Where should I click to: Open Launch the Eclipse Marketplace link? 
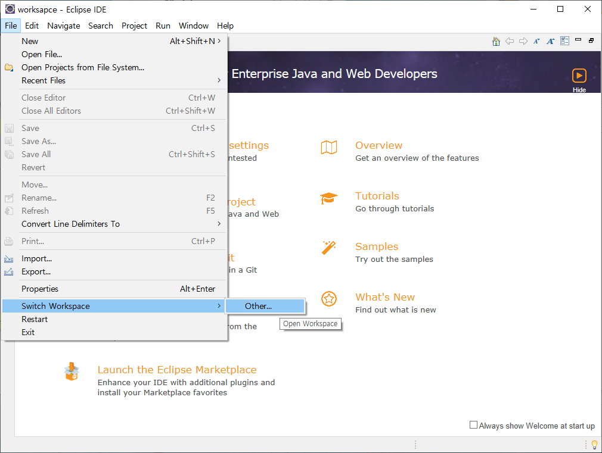pos(177,370)
